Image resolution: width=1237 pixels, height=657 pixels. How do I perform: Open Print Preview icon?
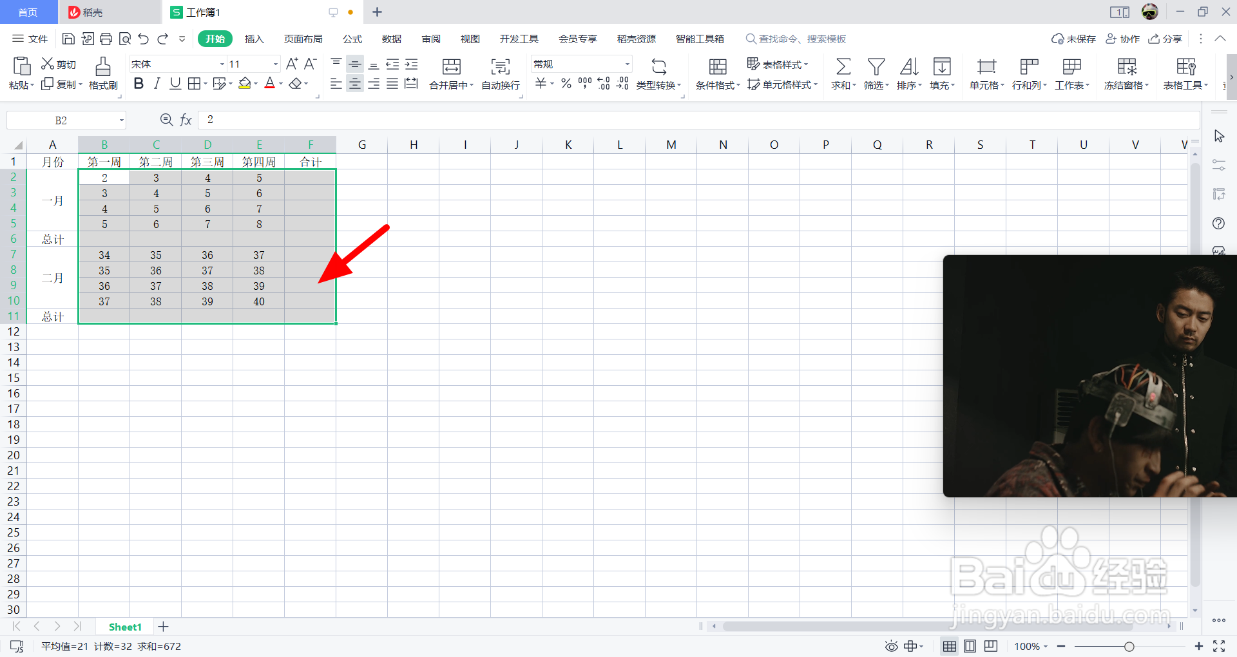(125, 39)
